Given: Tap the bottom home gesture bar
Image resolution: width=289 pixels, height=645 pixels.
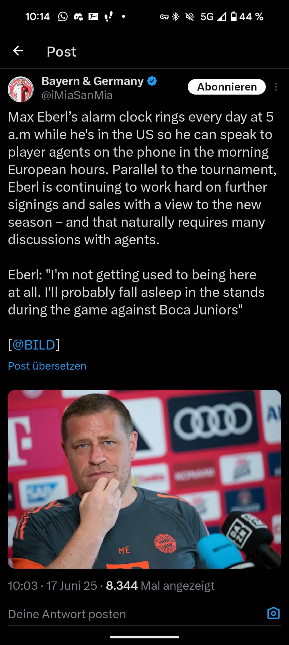Looking at the screenshot, I should [x=144, y=637].
